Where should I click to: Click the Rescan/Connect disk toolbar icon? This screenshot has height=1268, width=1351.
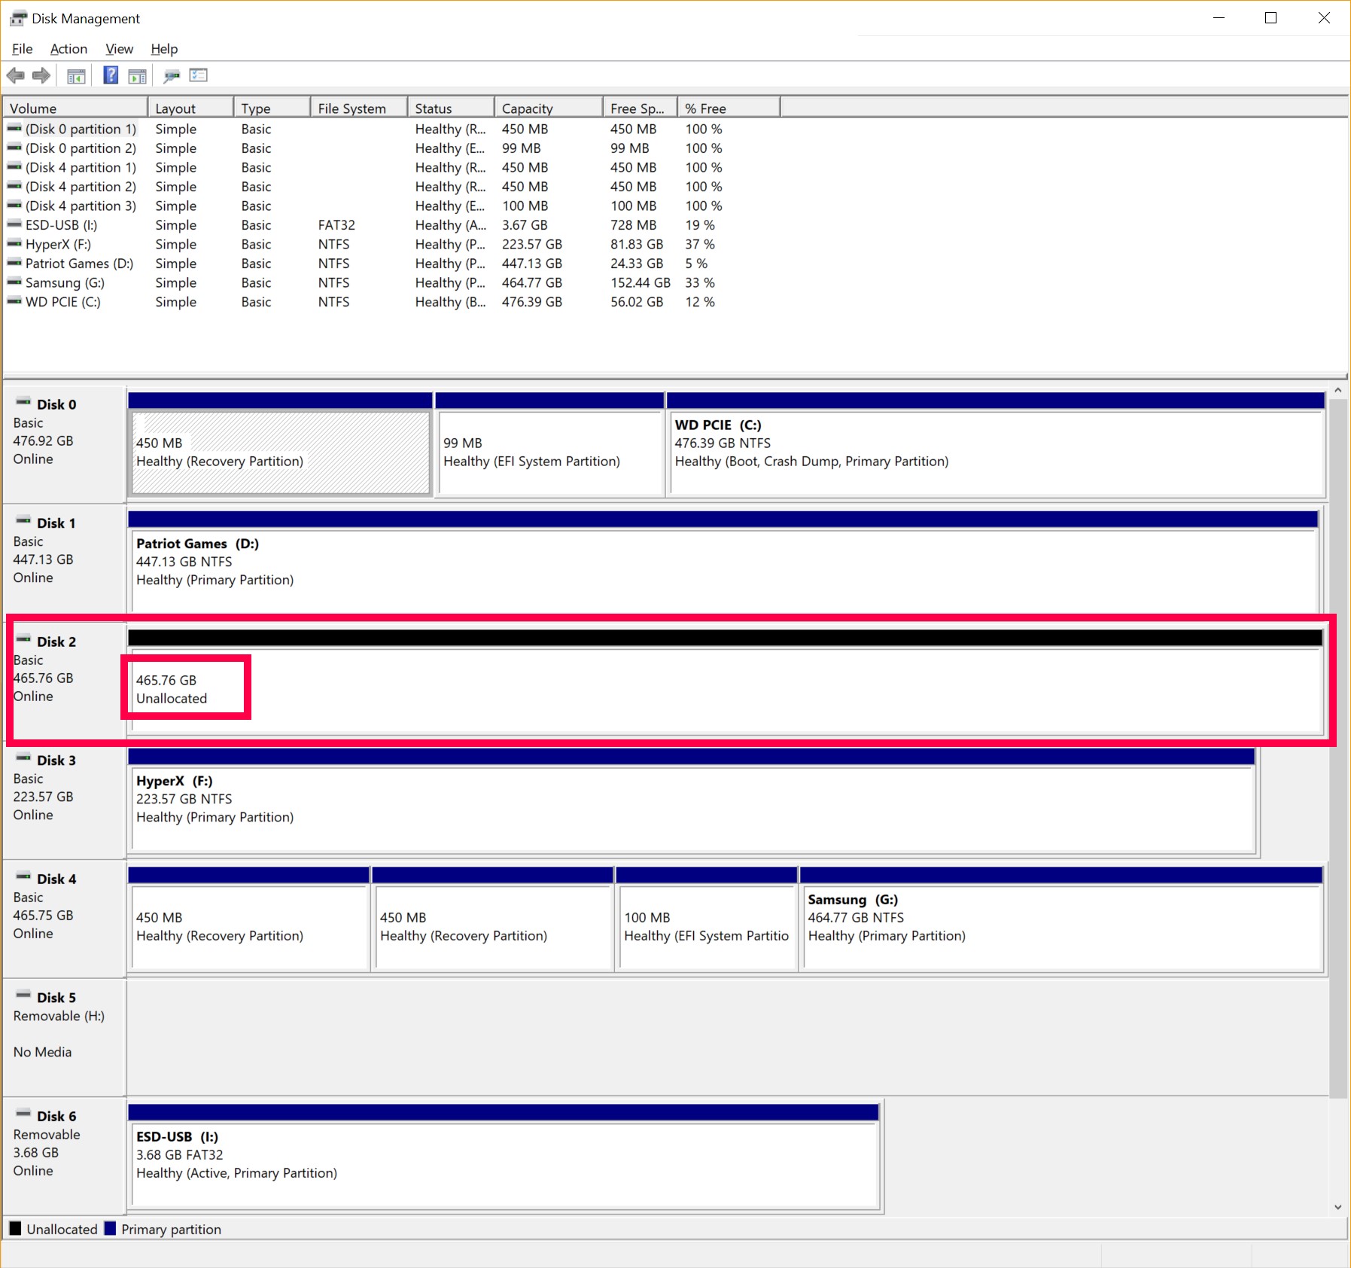pyautogui.click(x=172, y=75)
